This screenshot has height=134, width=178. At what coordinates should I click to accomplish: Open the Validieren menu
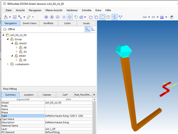72,10
